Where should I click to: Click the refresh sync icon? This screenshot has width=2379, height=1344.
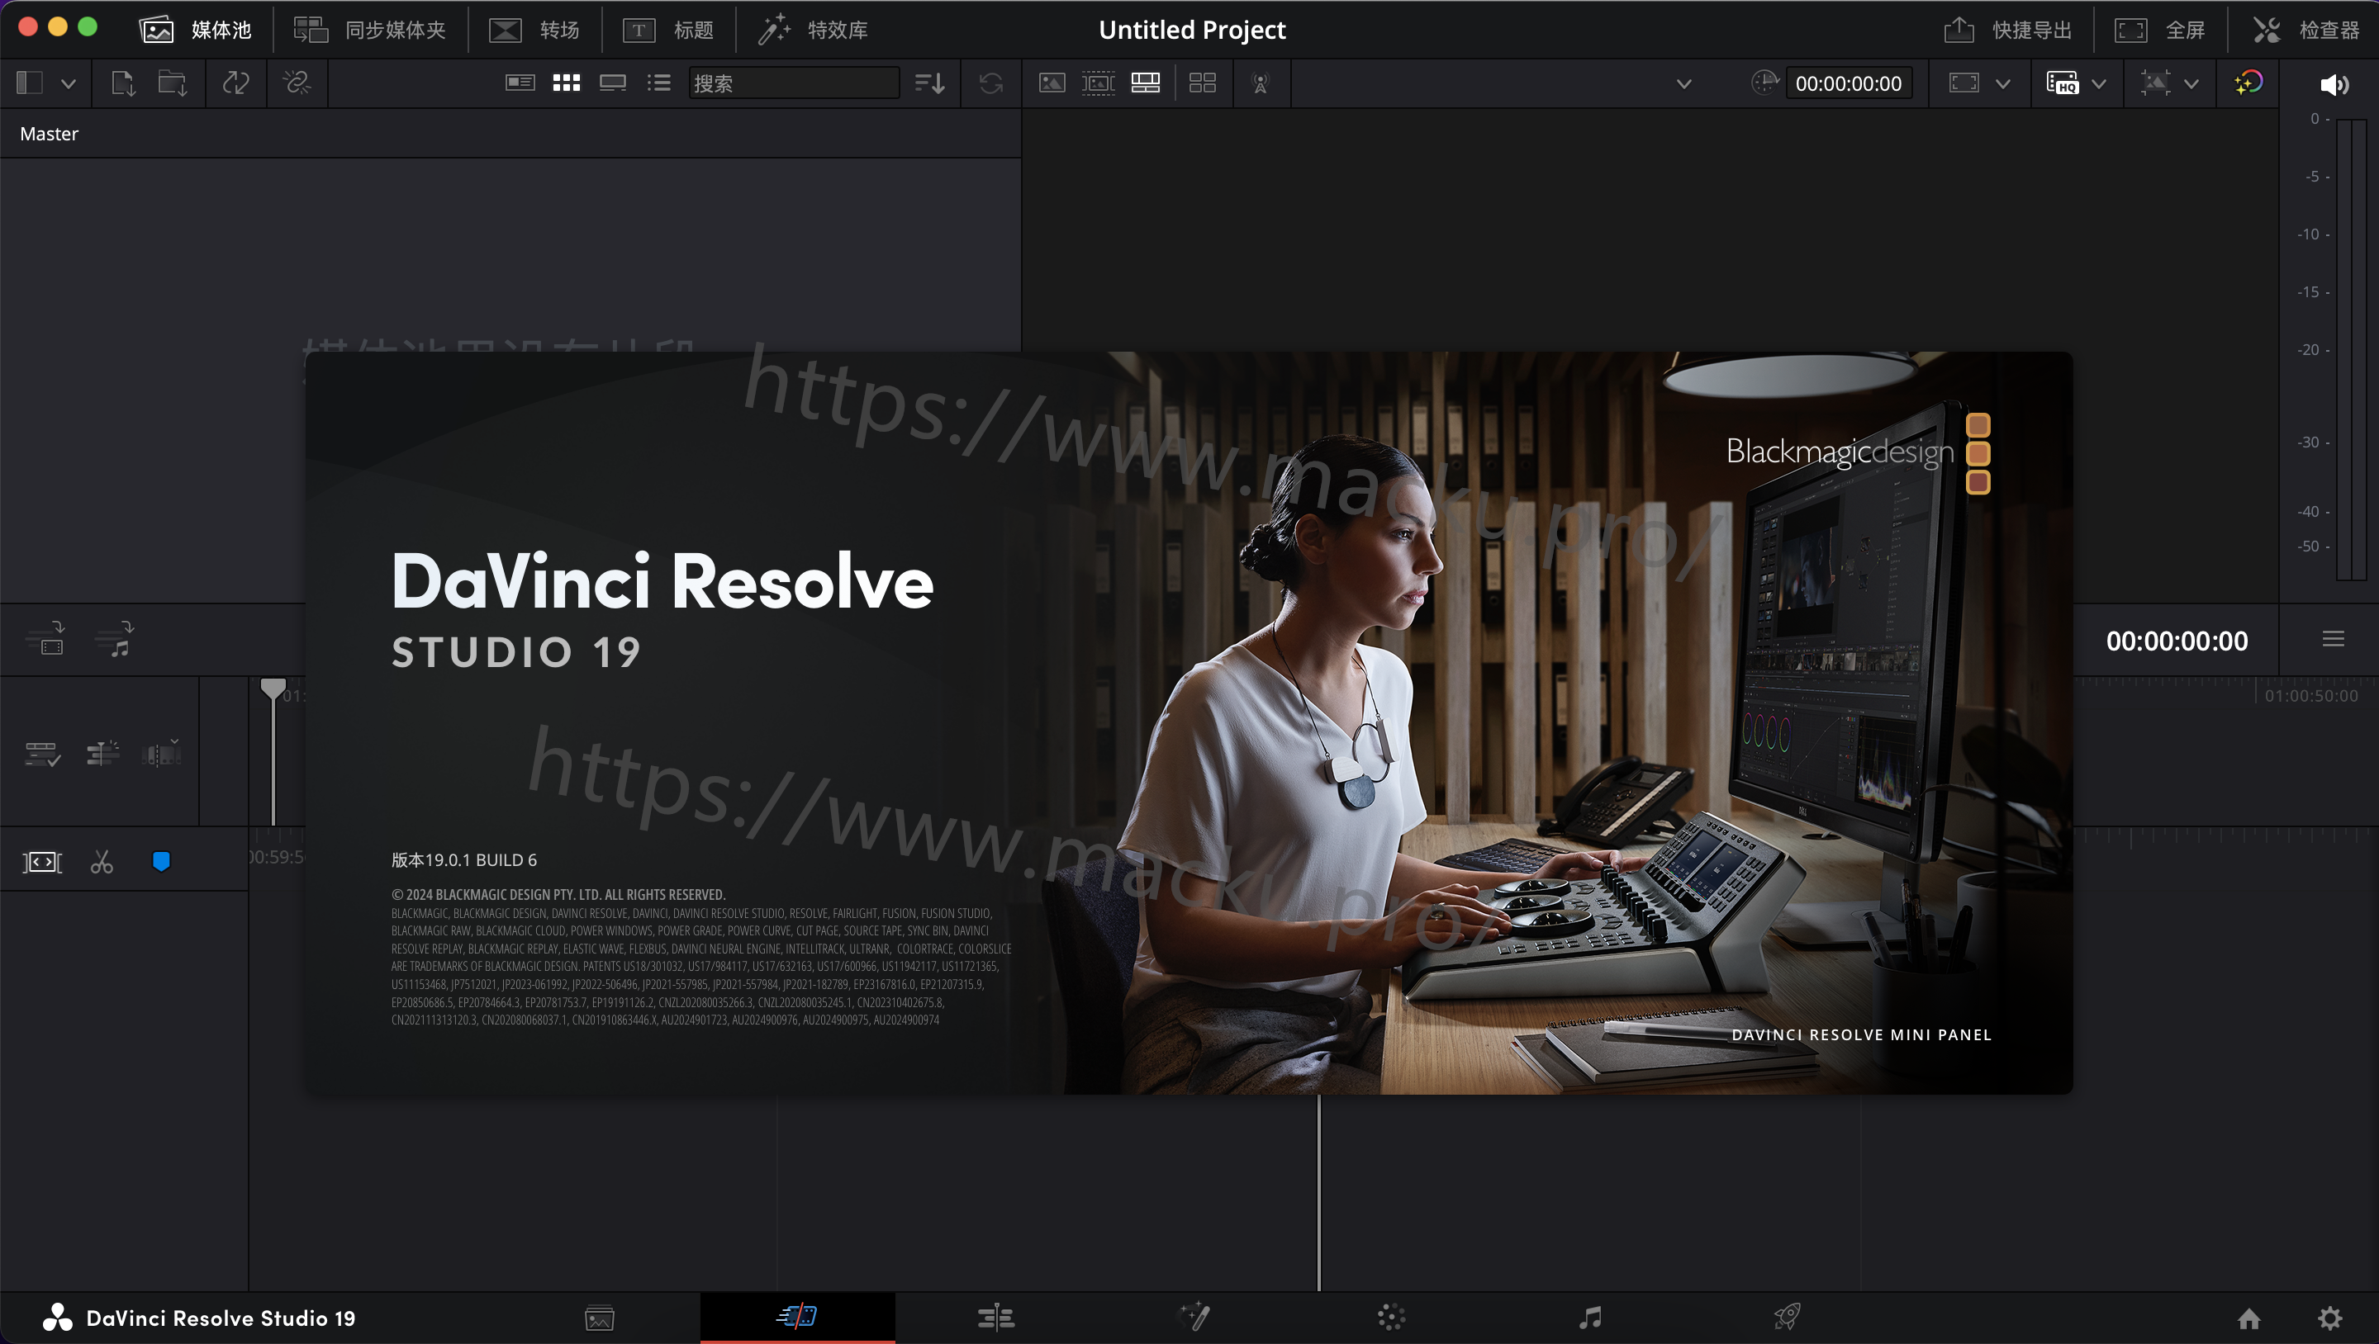(991, 83)
